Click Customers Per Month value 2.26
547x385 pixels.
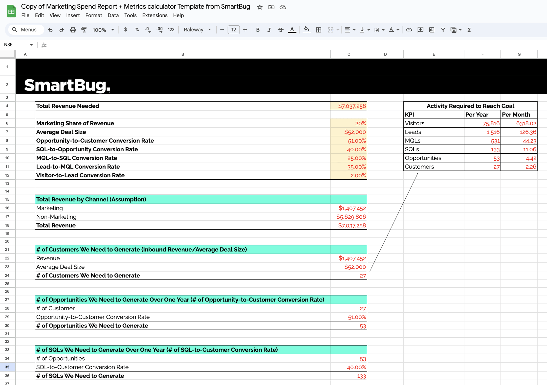tap(519, 167)
